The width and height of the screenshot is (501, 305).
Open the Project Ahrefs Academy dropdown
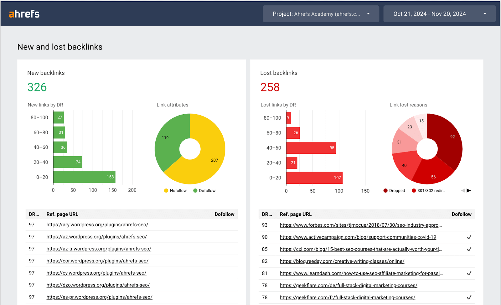tap(321, 13)
